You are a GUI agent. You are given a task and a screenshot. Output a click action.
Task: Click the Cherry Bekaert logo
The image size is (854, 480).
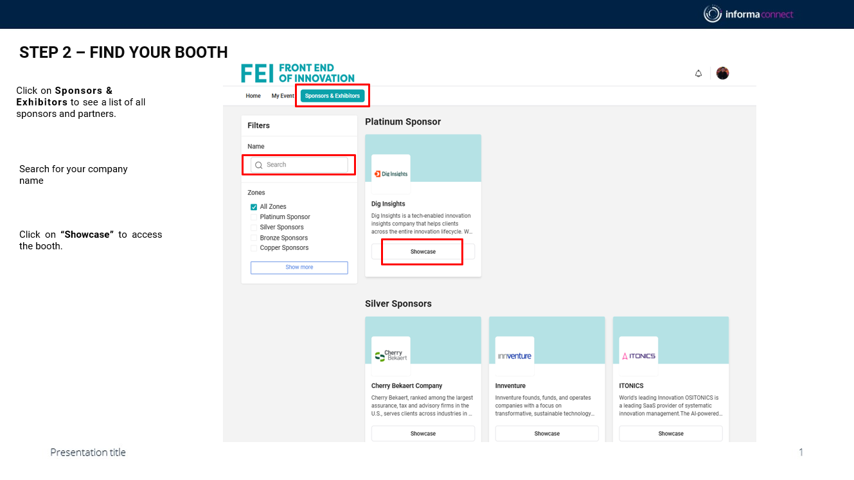pyautogui.click(x=391, y=356)
